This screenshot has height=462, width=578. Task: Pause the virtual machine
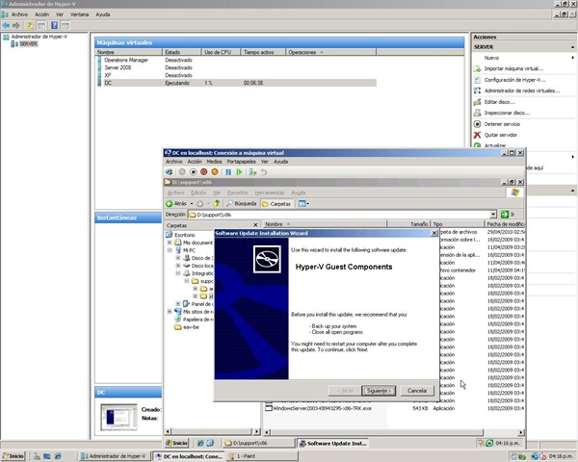pos(228,172)
